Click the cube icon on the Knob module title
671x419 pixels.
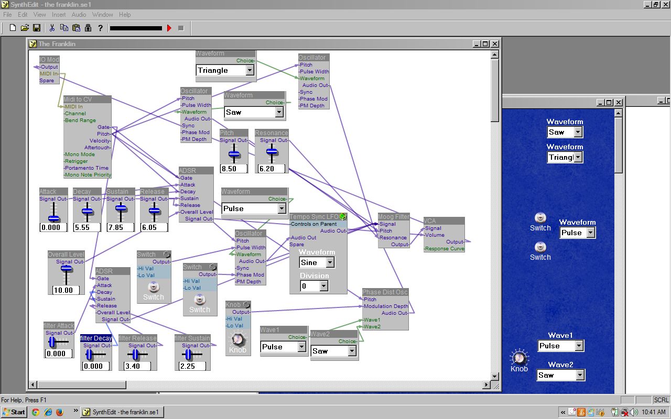246,304
